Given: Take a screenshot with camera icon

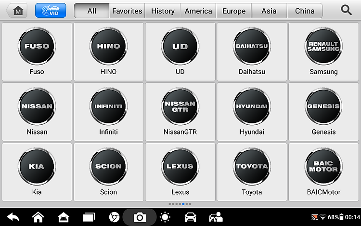Looking at the screenshot, I should [140, 217].
